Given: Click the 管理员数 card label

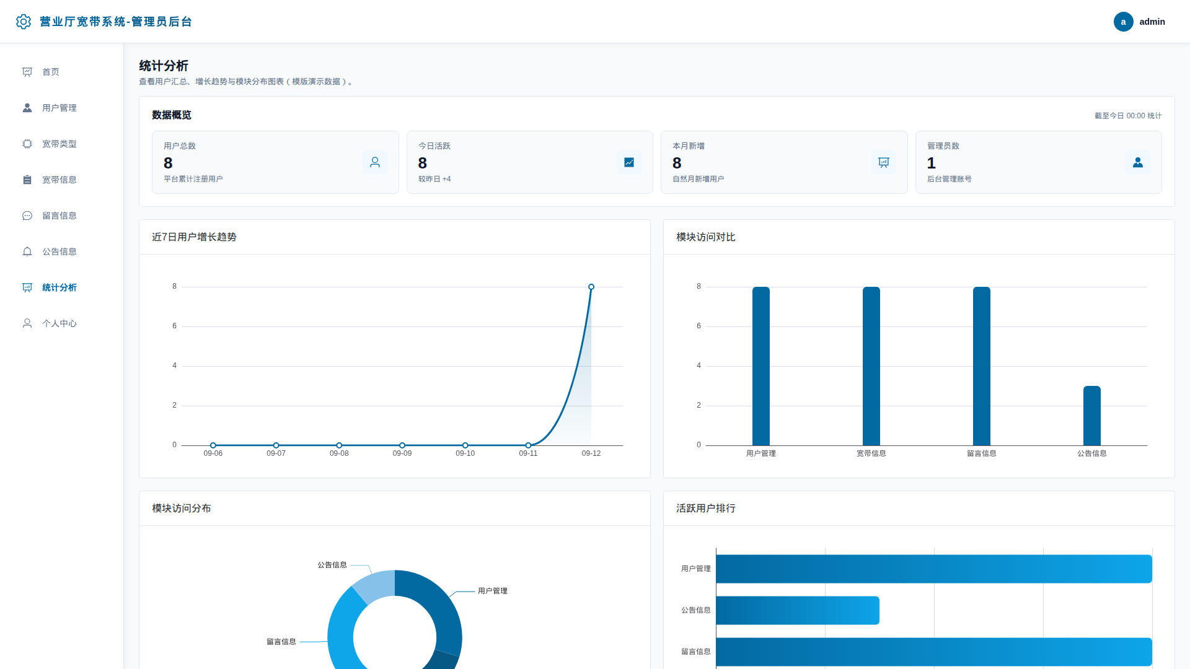Looking at the screenshot, I should (x=943, y=146).
